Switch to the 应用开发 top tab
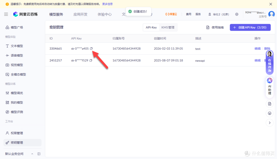 pos(80,14)
